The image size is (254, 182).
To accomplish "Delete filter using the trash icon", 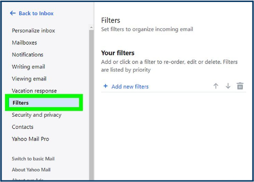I will tap(240, 86).
